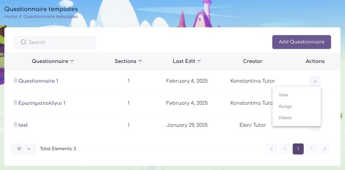Click the clipboard icon beside Ερωτηματολόγιο 1
The height and width of the screenshot is (170, 345).
click(15, 103)
